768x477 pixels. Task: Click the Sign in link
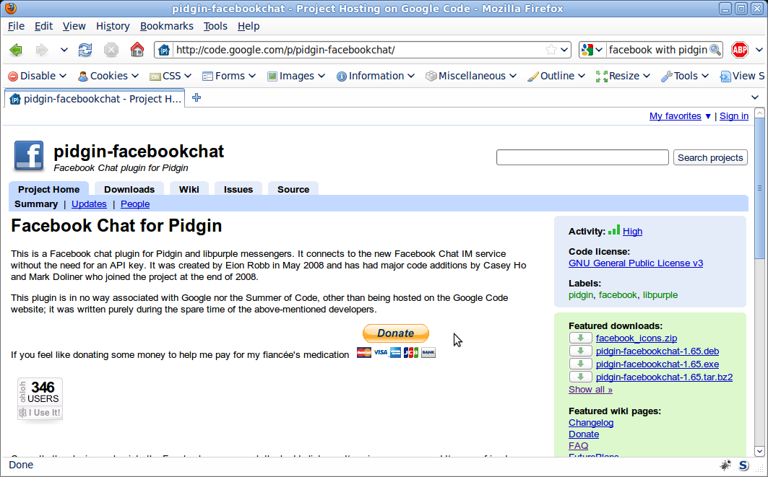pos(734,116)
